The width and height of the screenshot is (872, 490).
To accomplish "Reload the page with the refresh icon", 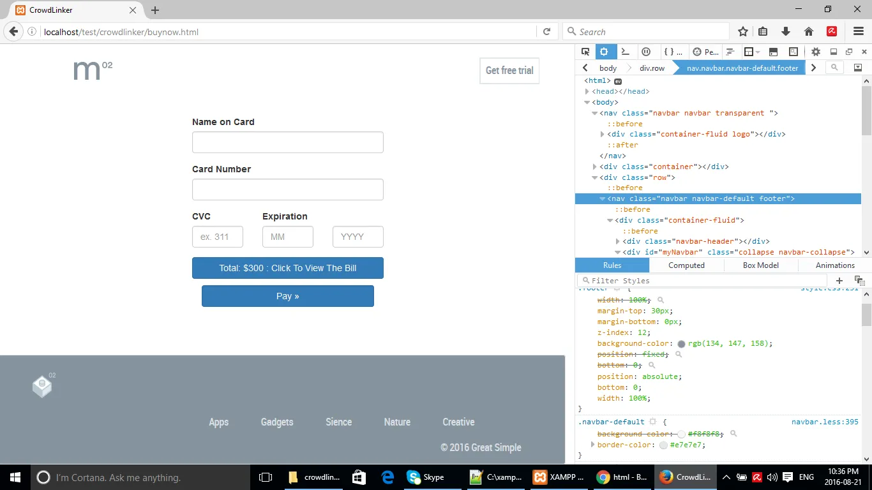I will click(x=546, y=31).
